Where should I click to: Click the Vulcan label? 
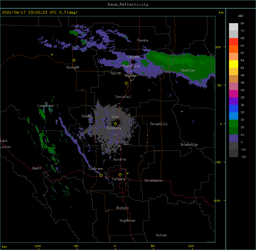point(161,235)
